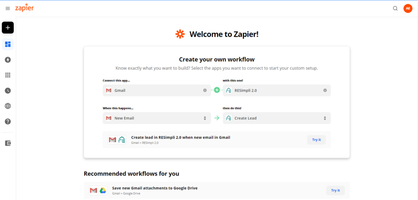Click the Create Lead dropdown arrows
Screen dimensions: 418x200
[325, 118]
